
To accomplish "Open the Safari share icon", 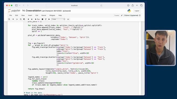I will [x=133, y=5].
